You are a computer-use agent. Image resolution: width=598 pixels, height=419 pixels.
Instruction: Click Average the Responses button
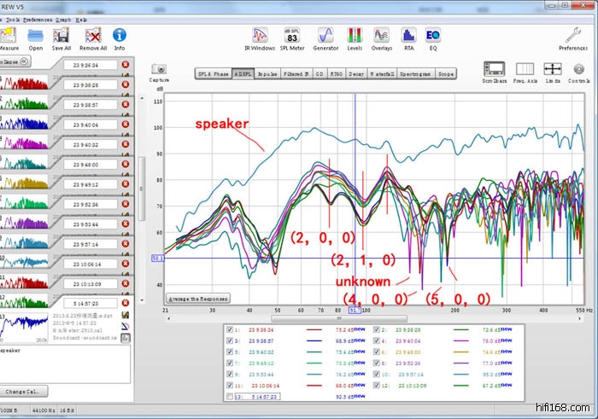pyautogui.click(x=198, y=299)
